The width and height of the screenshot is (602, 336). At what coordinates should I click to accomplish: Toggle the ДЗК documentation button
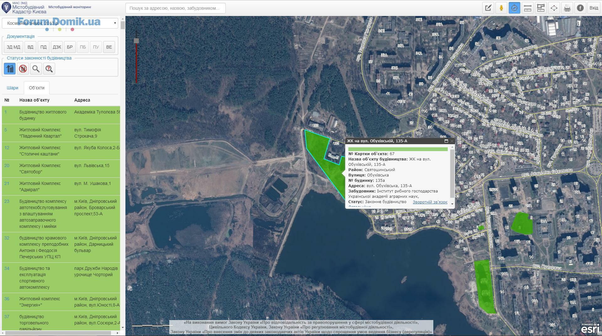pyautogui.click(x=57, y=47)
